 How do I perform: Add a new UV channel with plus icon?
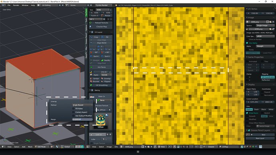104,19
